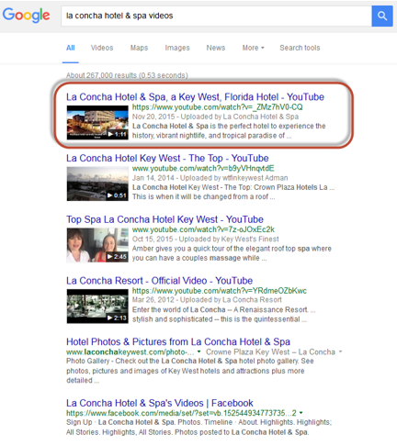Switch to the Maps tab

[139, 48]
